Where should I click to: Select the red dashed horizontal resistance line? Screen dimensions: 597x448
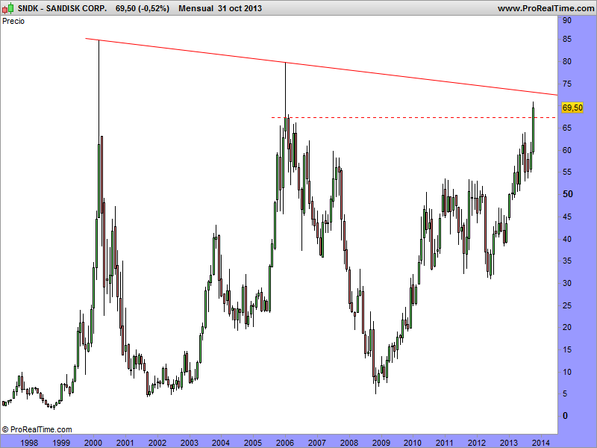[414, 117]
